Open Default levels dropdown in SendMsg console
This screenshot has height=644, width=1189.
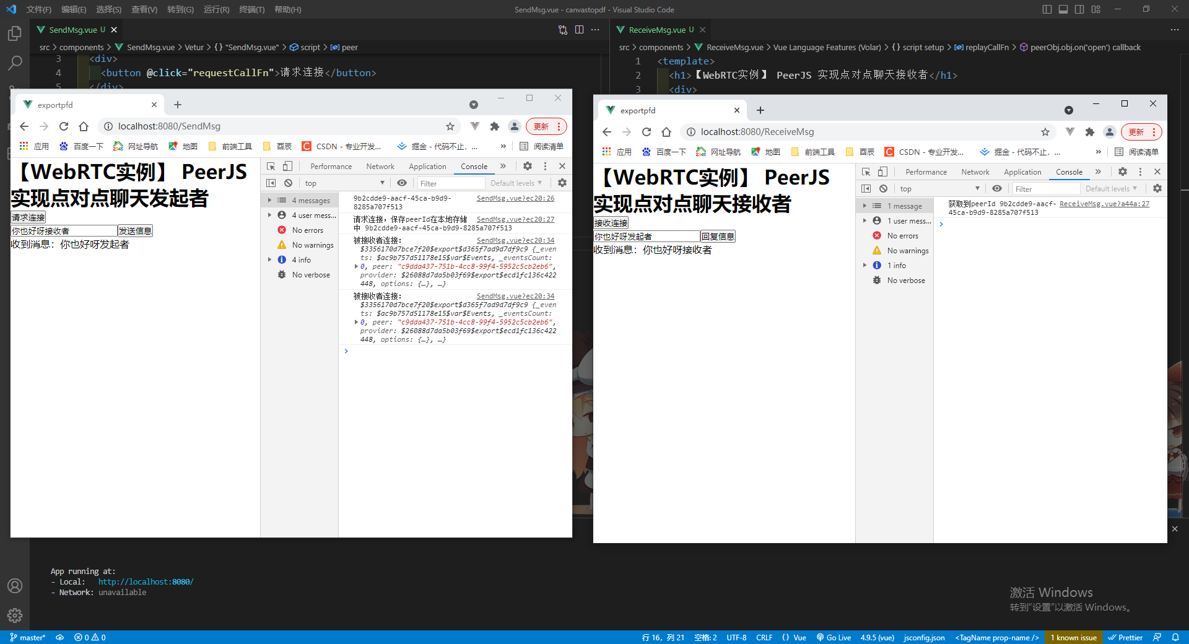click(x=516, y=183)
